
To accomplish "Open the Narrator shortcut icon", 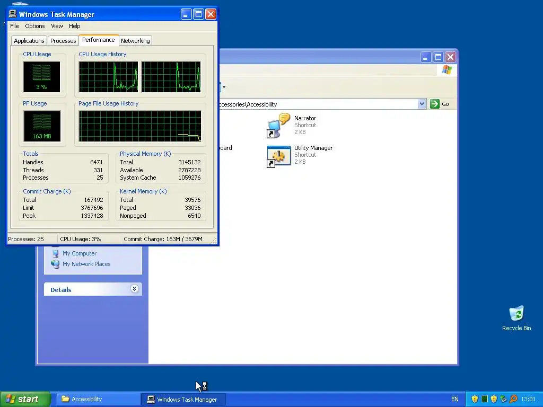I will pyautogui.click(x=279, y=125).
